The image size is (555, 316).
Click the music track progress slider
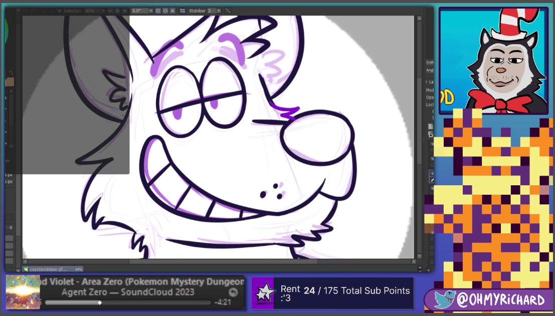coord(127,302)
